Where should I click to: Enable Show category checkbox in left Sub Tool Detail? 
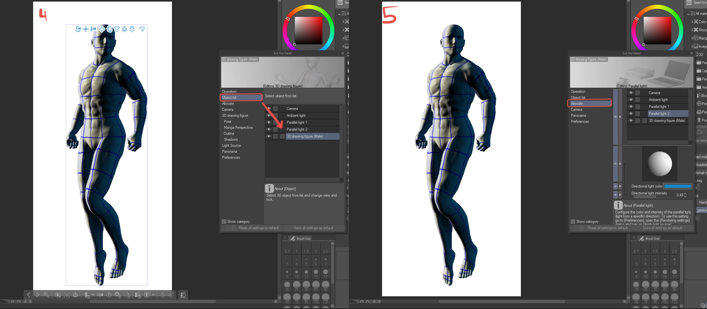point(224,222)
